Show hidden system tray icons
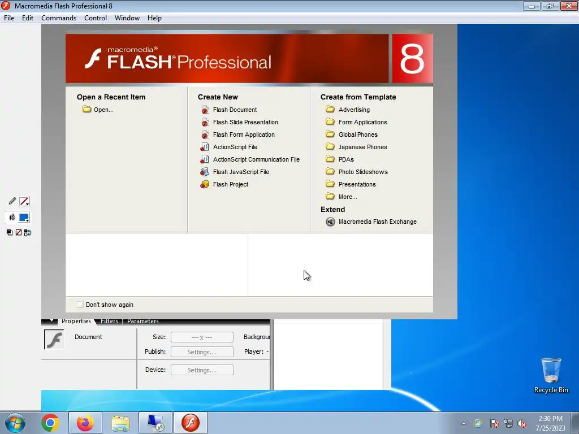This screenshot has height=434, width=579. (464, 424)
